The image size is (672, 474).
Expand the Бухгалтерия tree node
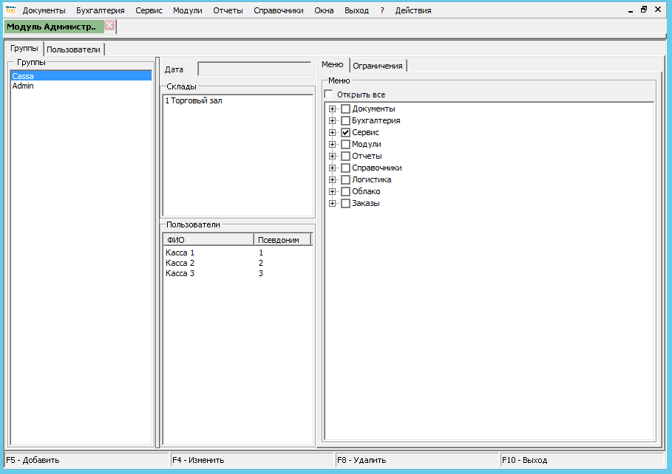coord(333,120)
